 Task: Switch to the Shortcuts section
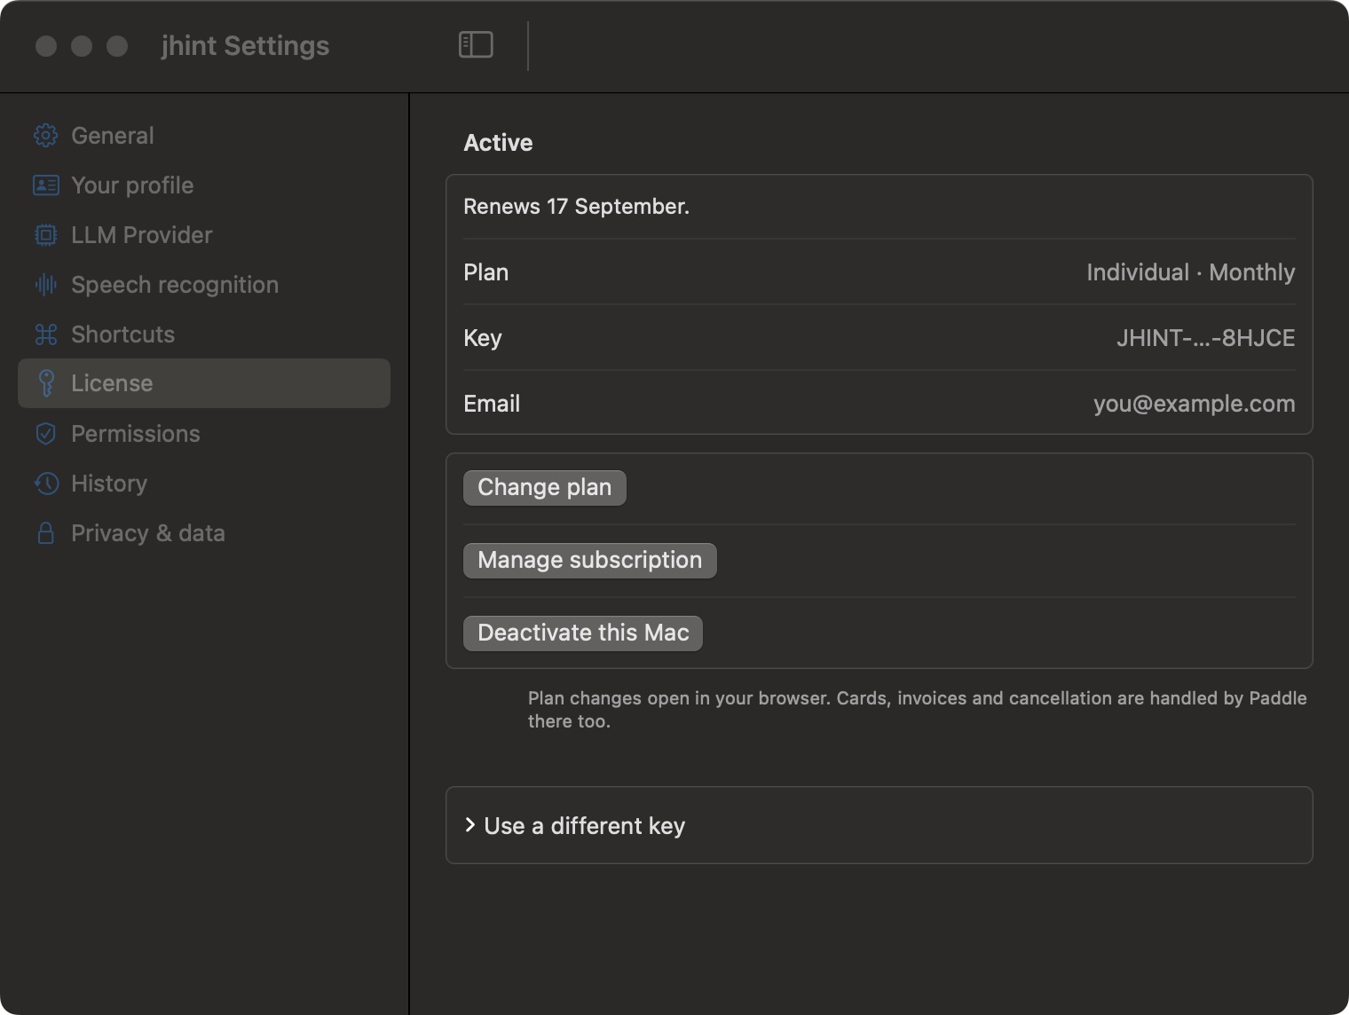coord(204,334)
